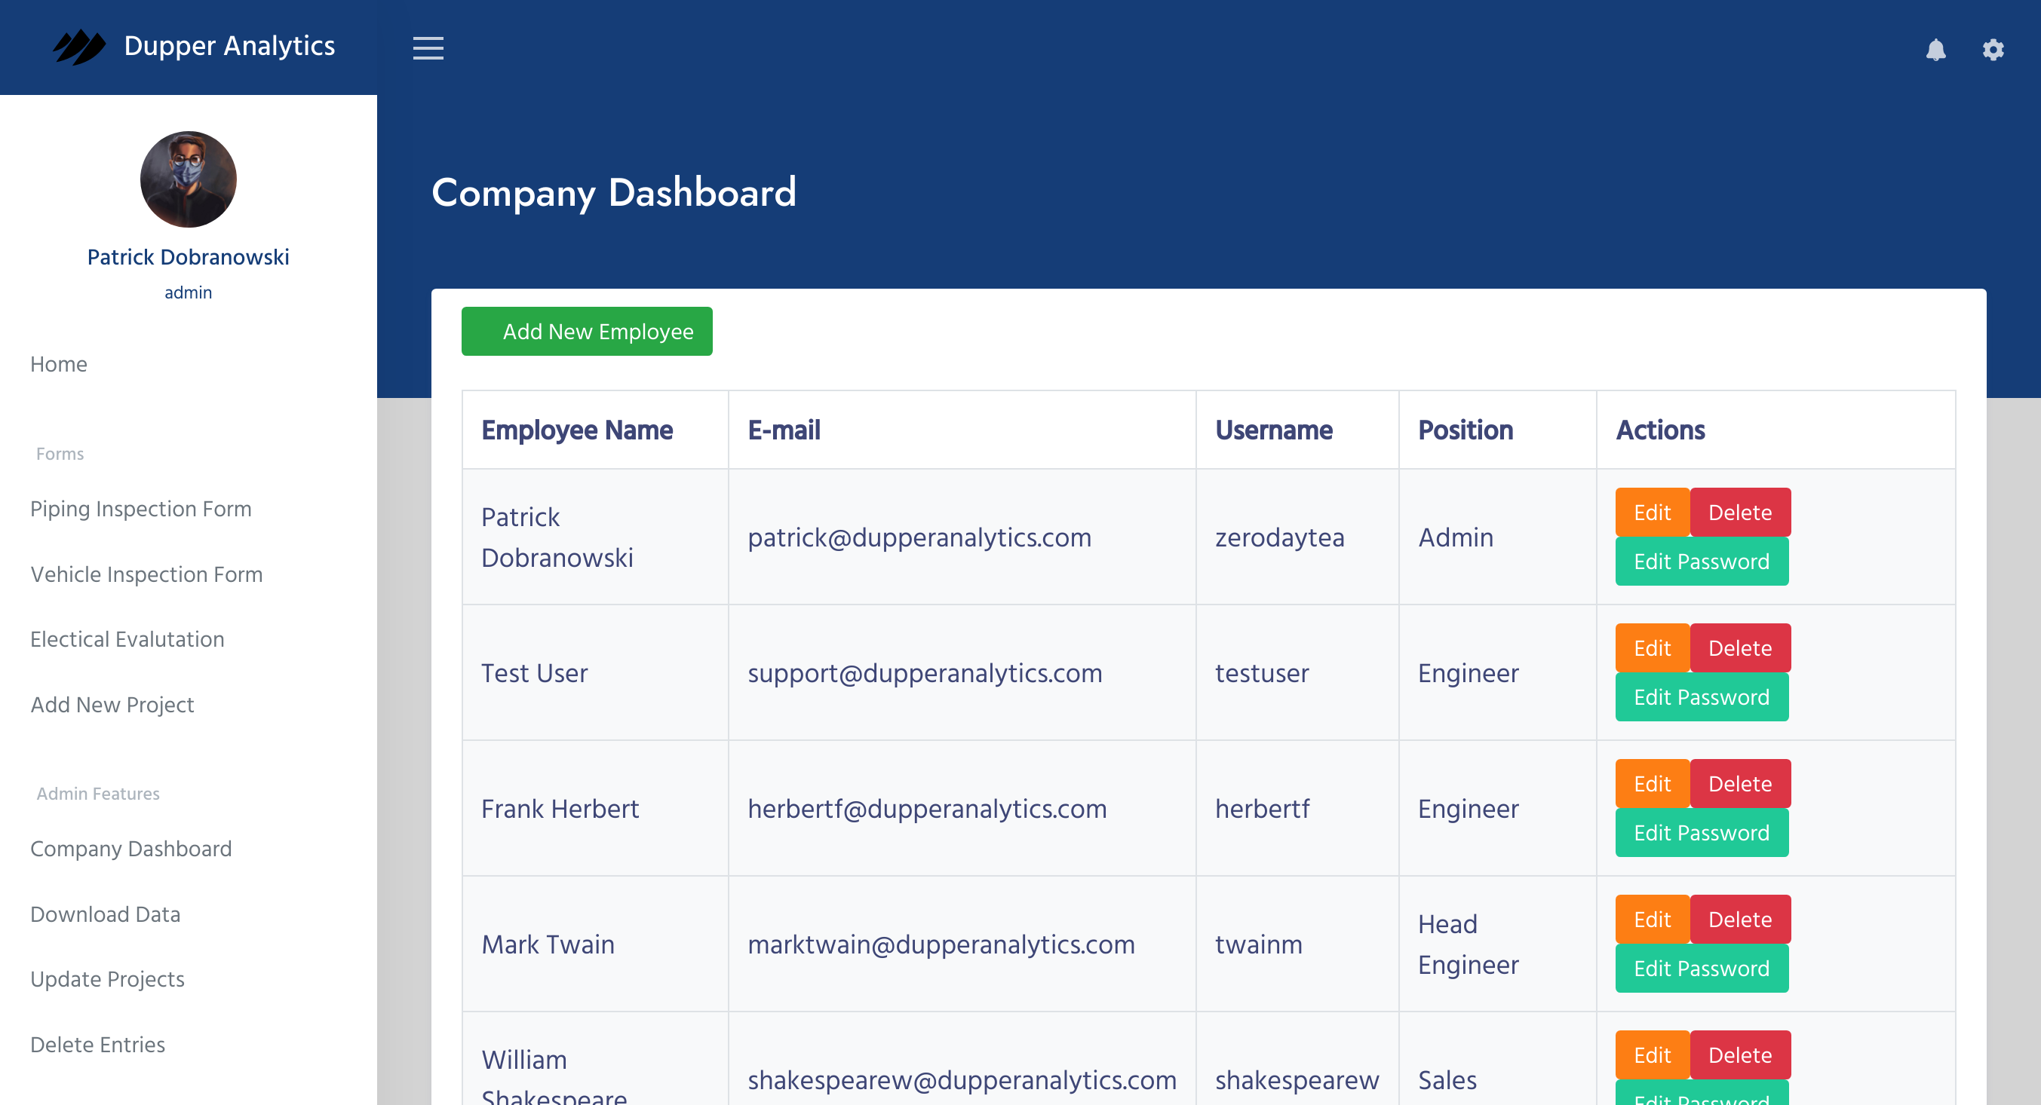Select Company Dashboard menu item
This screenshot has width=2041, height=1105.
tap(132, 849)
